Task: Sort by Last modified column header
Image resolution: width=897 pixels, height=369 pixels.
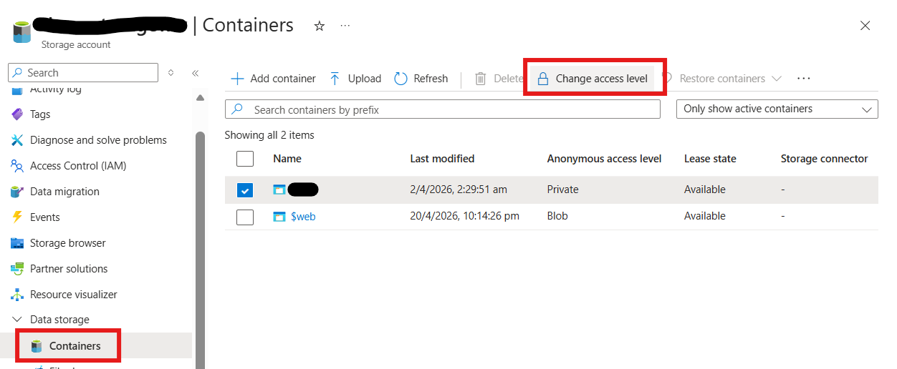Action: pos(442,159)
